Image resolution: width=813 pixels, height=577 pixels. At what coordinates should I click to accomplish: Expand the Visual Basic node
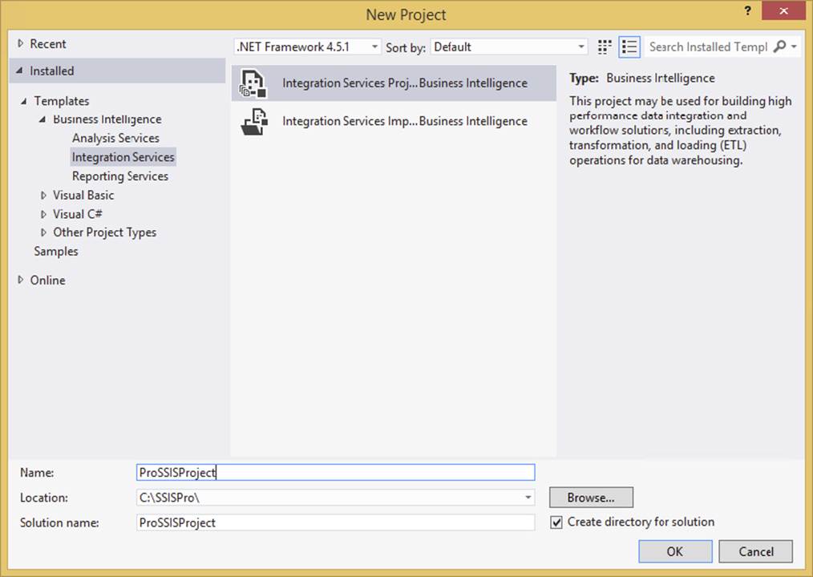(43, 196)
